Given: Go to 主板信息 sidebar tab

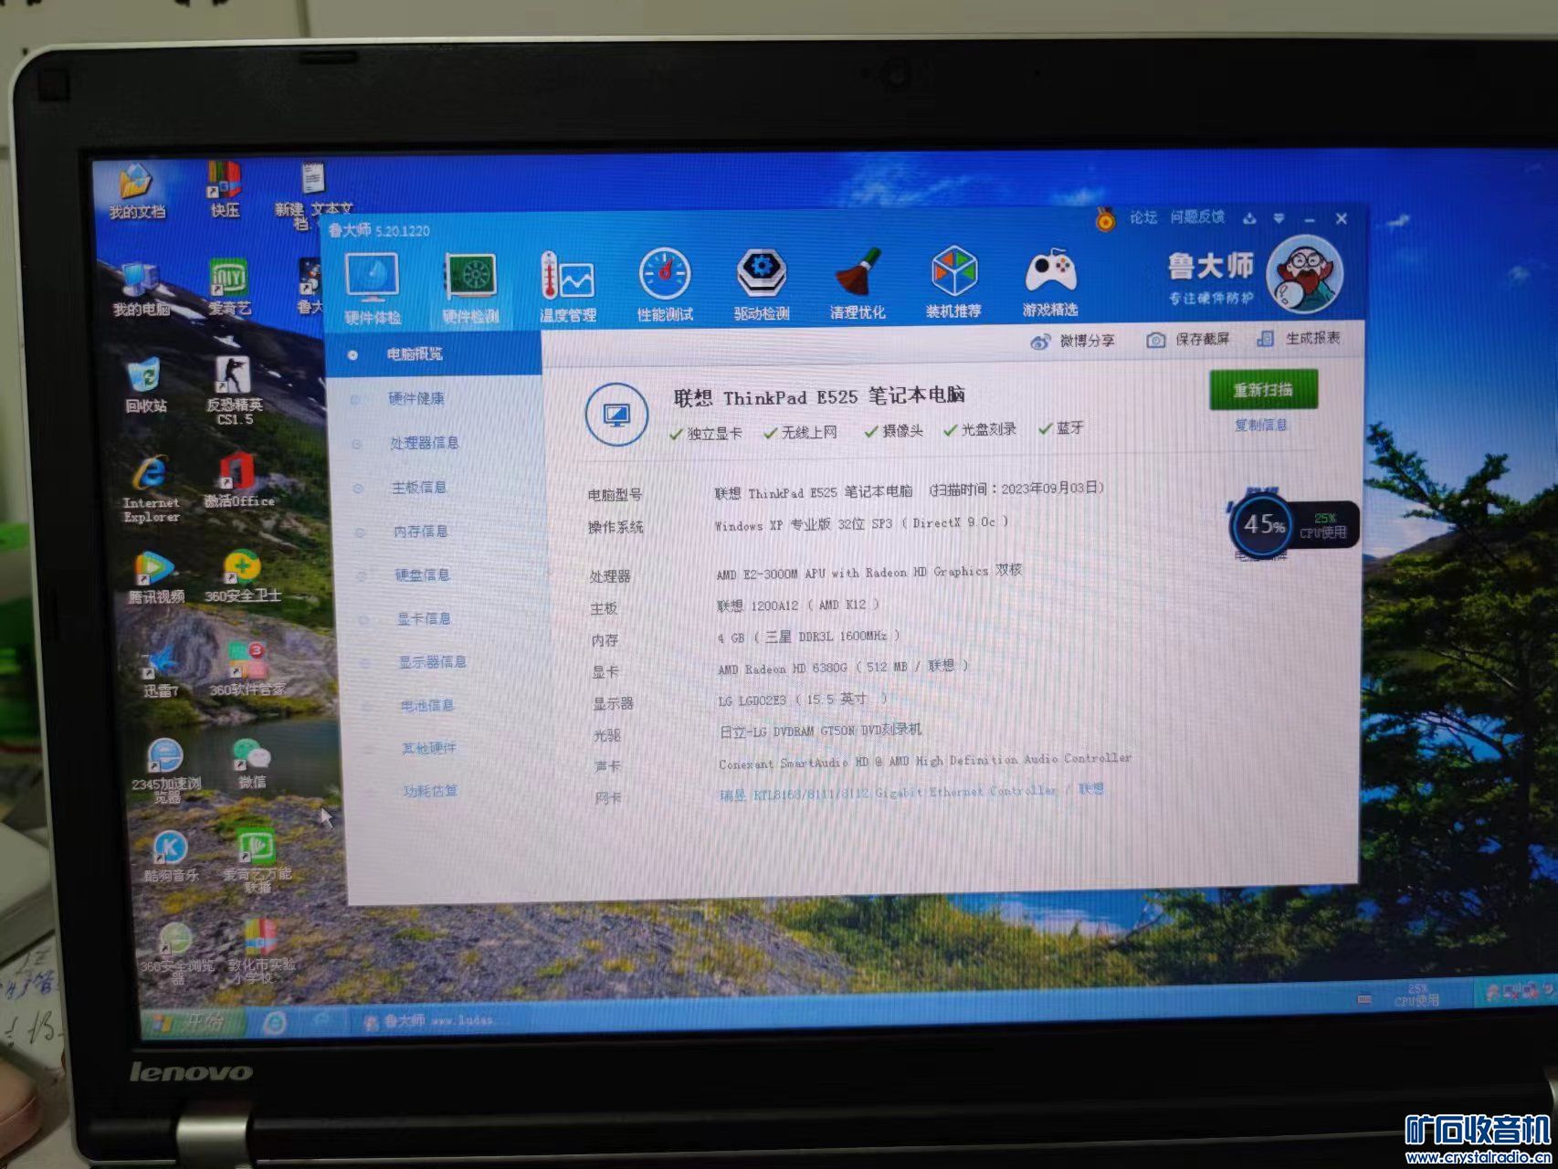Looking at the screenshot, I should pos(419,488).
